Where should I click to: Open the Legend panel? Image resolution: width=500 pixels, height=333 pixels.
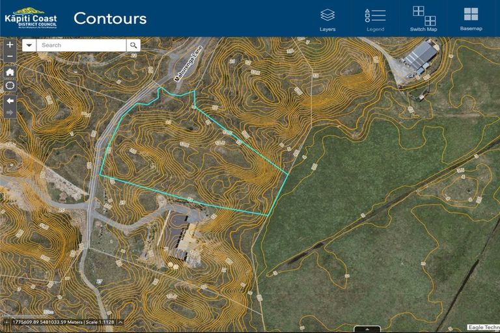click(375, 20)
